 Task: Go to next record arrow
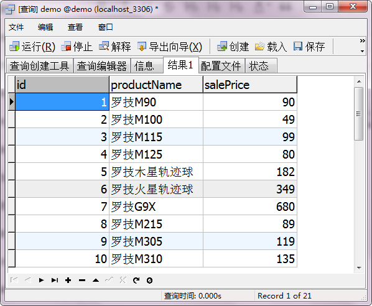(x=41, y=280)
